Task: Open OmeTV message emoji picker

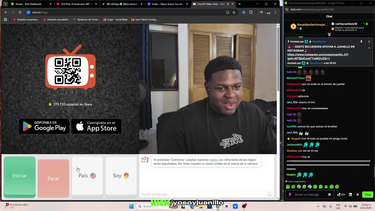Action: tap(270, 194)
